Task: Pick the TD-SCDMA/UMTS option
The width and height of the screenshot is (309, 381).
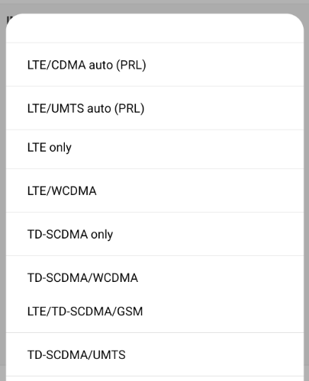Action: [x=155, y=354]
